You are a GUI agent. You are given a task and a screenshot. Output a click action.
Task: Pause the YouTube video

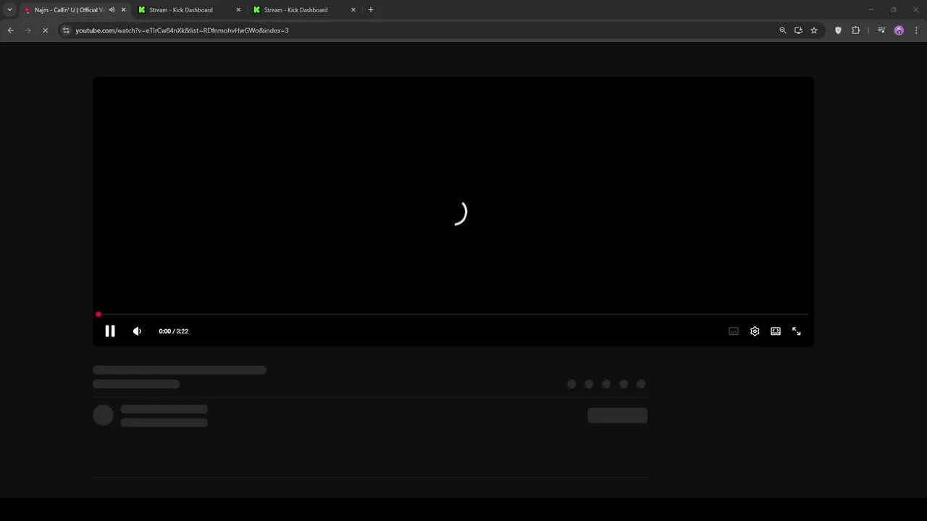110,331
